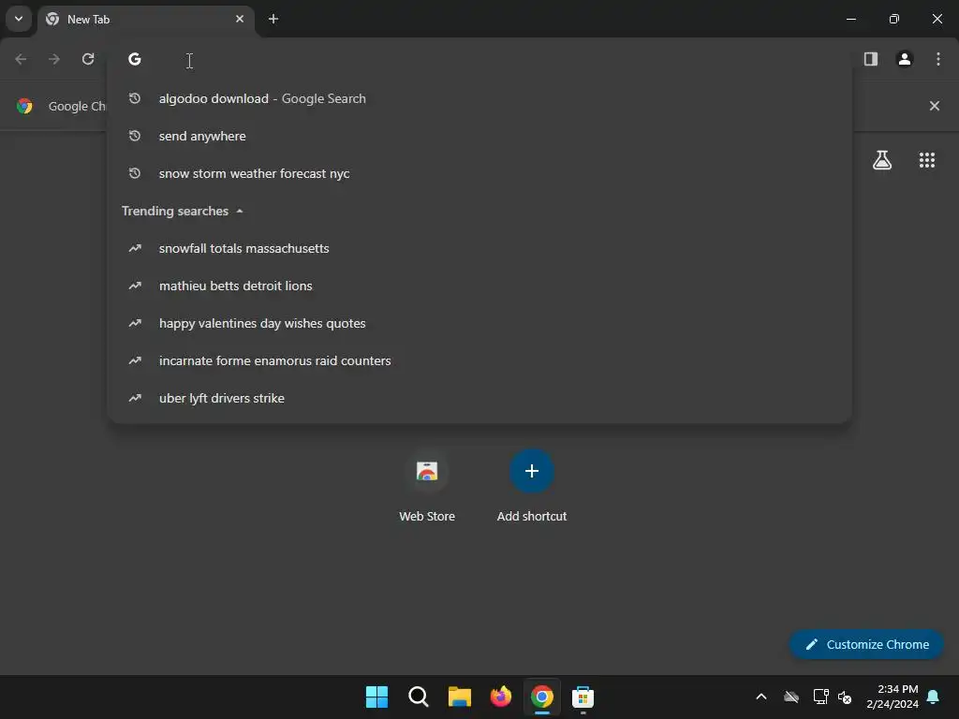Screen dimensions: 959x719
Task: Click history clock icon beside snow storm suggestion
Action: click(x=135, y=173)
